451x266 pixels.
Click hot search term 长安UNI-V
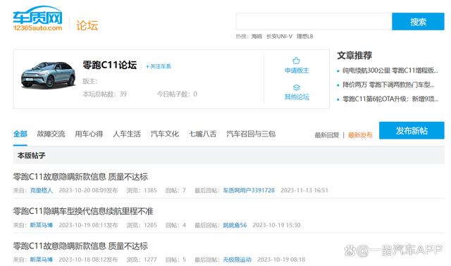(x=279, y=36)
